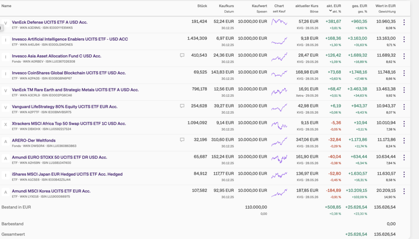This screenshot has width=419, height=239.
Task: Open three-dot menu for Amundi MSCI Korea row
Action: (404, 191)
